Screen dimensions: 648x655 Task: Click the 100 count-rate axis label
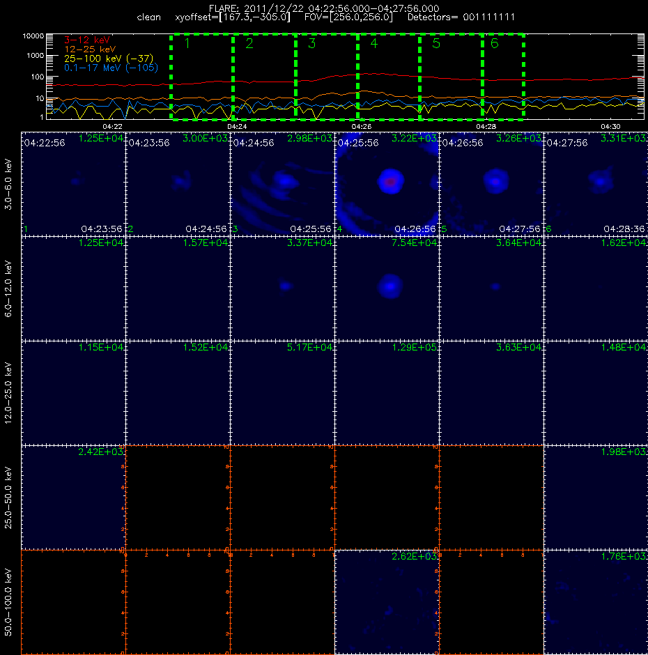(x=37, y=77)
